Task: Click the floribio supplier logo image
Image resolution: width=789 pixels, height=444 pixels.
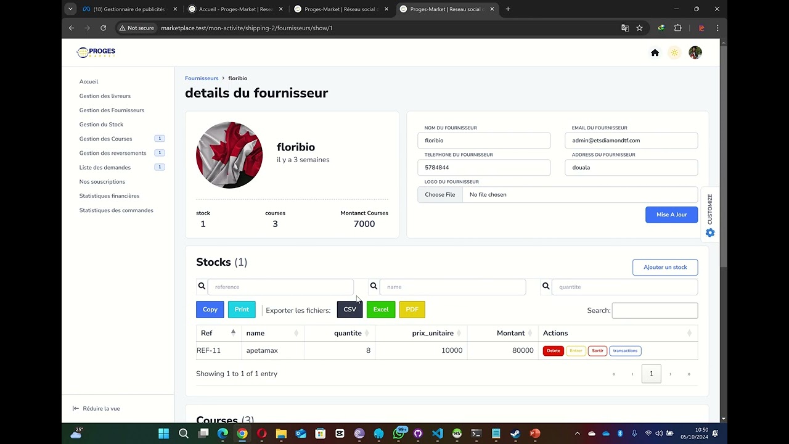Action: (x=229, y=155)
